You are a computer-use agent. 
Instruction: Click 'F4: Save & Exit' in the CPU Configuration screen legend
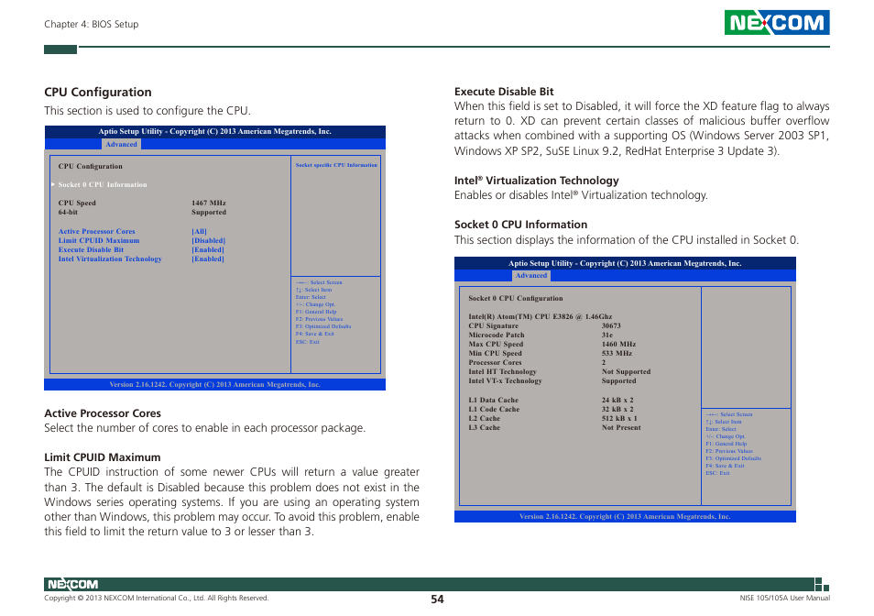click(x=314, y=334)
